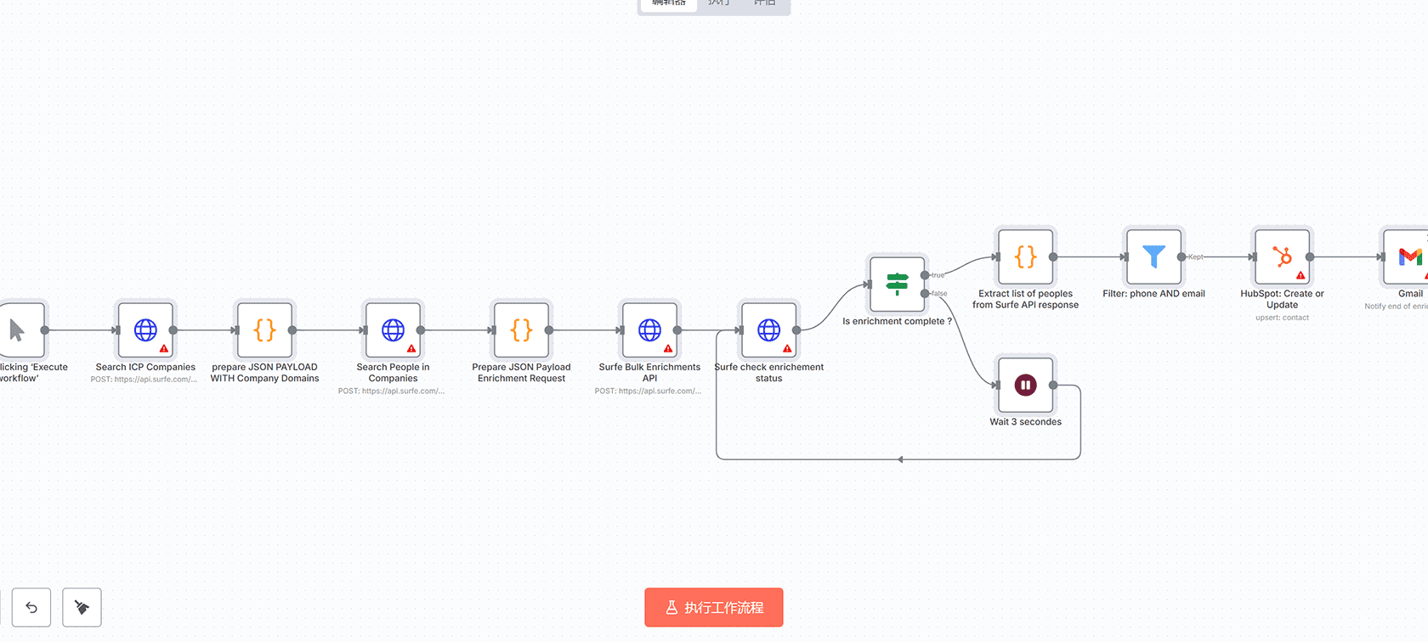Open the HubSpot Create or Update node
1428x642 pixels.
click(x=1282, y=256)
